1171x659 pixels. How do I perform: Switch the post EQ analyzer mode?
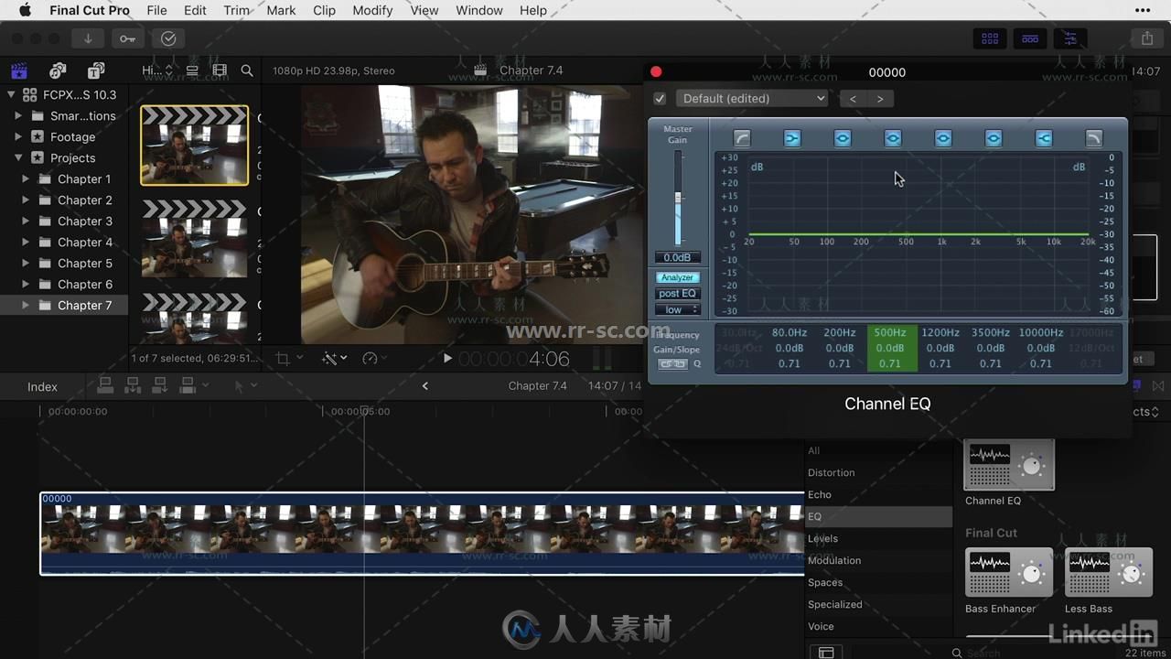pos(678,294)
